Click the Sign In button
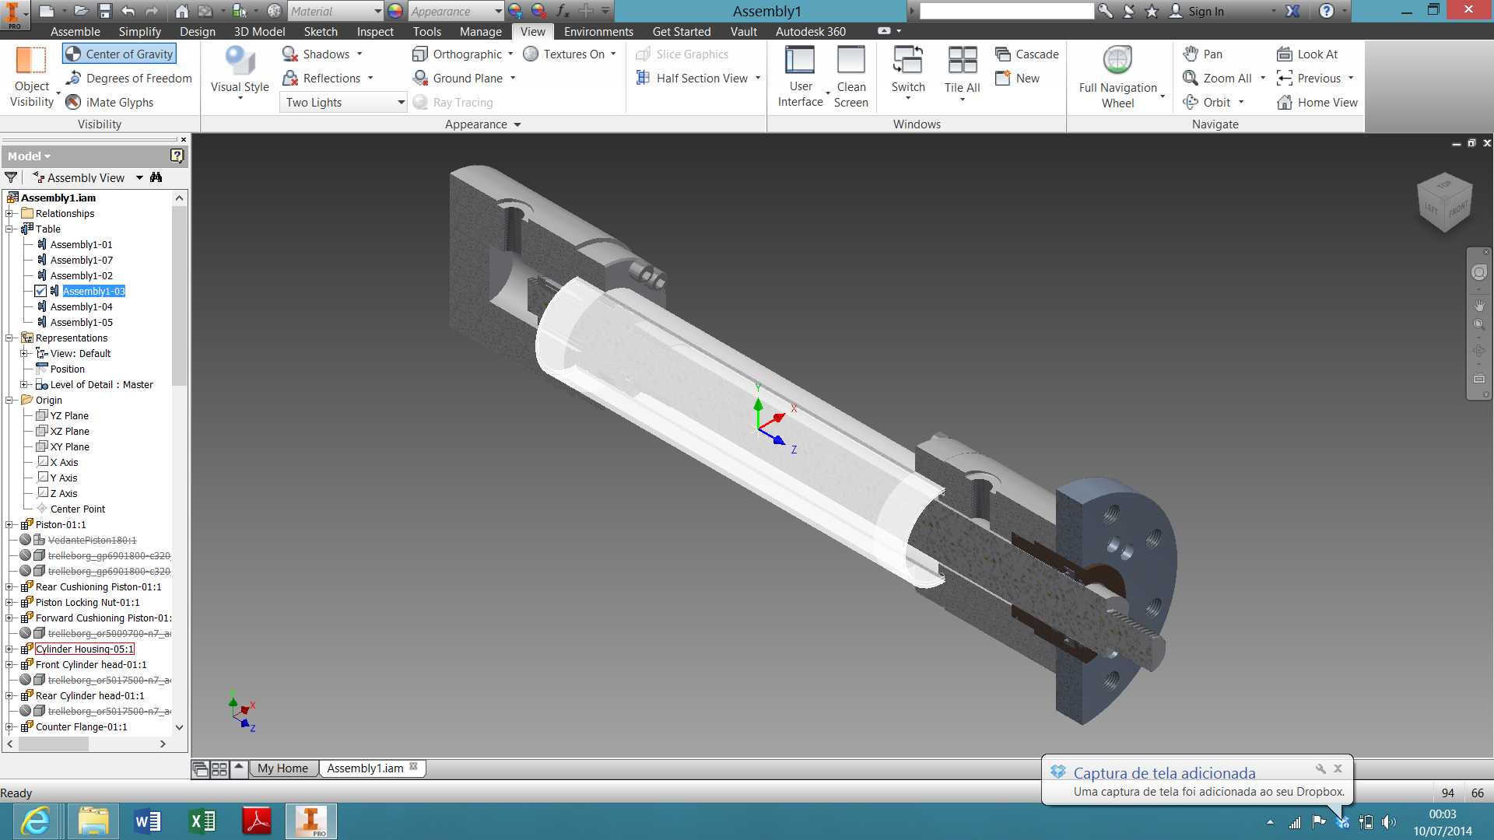 point(1198,11)
